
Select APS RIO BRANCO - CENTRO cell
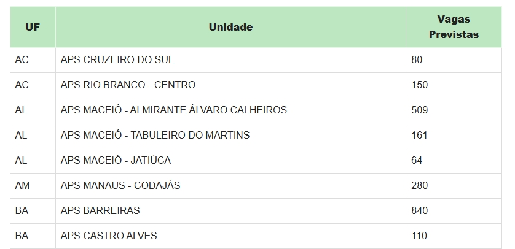(128, 85)
